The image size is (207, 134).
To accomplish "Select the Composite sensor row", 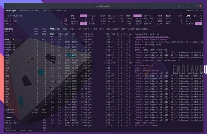I will point(25,120).
